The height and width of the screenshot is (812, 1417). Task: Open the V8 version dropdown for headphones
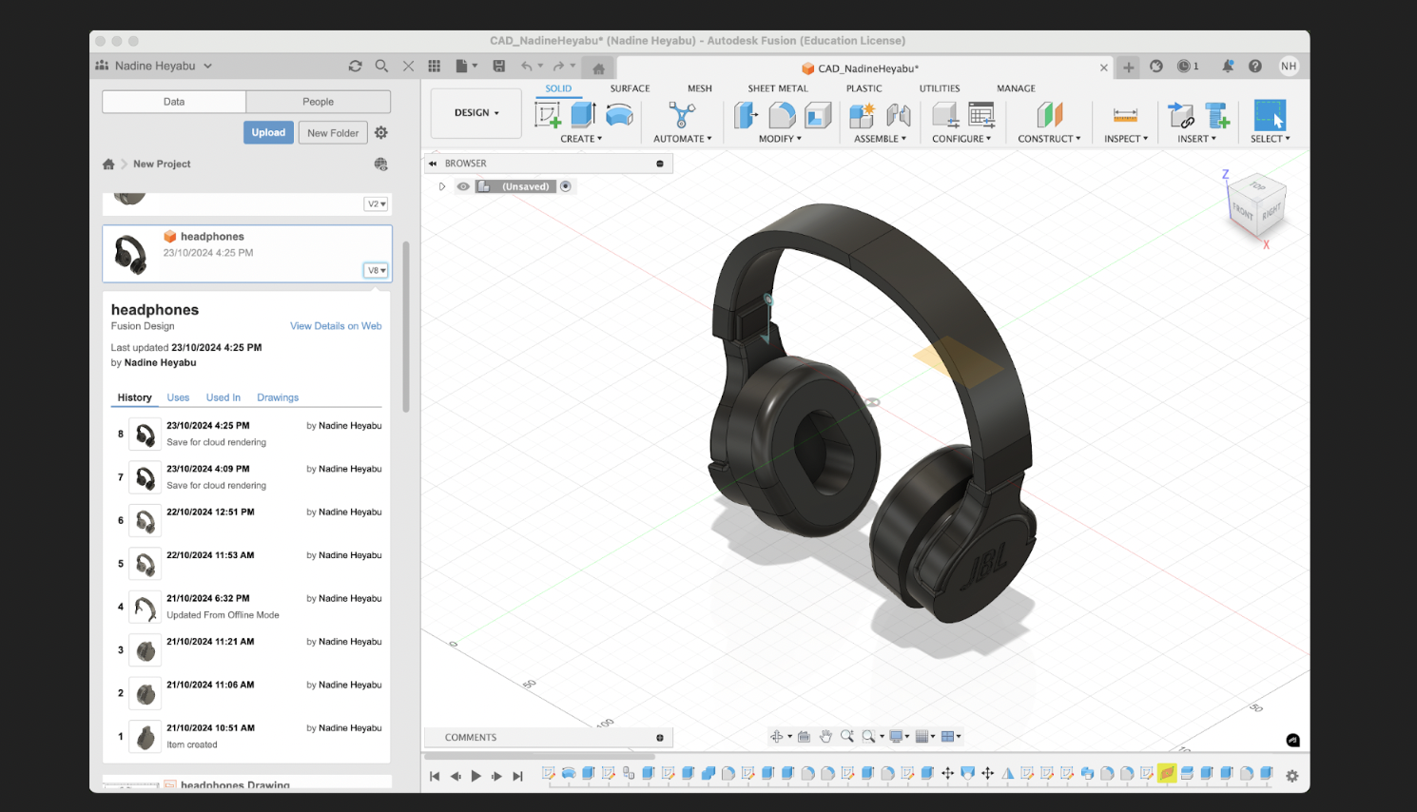pyautogui.click(x=377, y=270)
